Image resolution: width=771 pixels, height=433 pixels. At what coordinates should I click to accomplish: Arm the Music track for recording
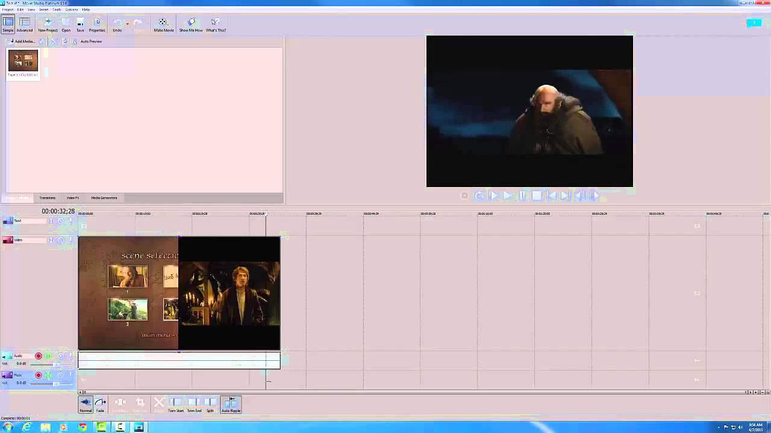[39, 375]
